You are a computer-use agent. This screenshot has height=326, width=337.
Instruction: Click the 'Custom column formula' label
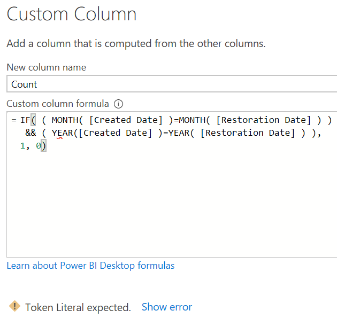(58, 104)
